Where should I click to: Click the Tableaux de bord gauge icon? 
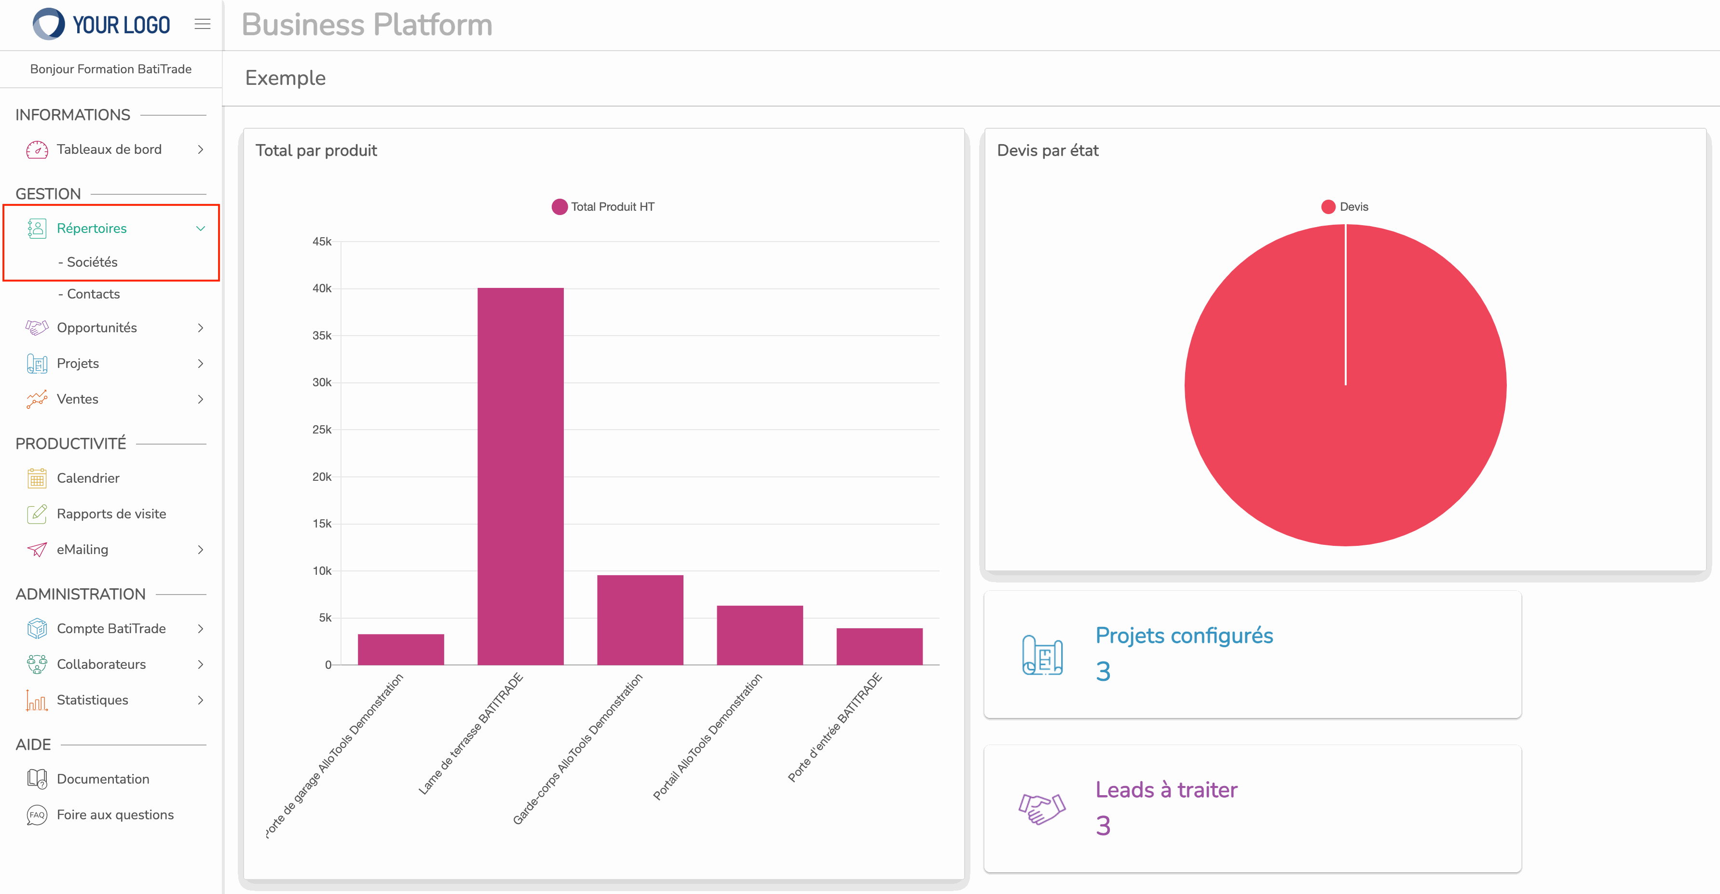[37, 149]
